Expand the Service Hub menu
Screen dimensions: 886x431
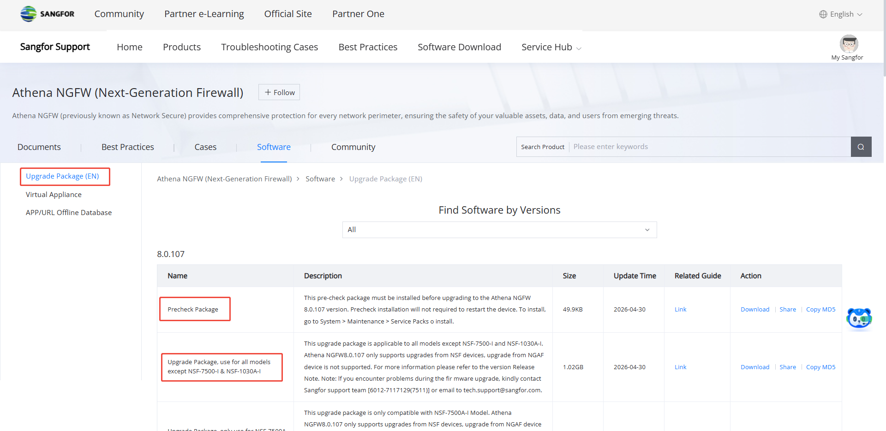coord(551,47)
